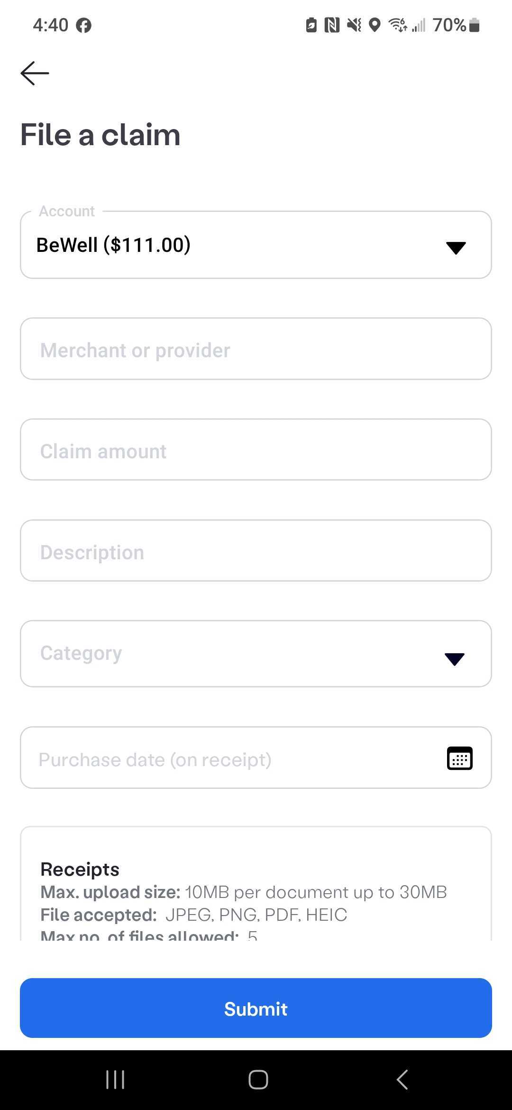Tap the Receipts upload section
The width and height of the screenshot is (512, 1110).
(x=256, y=883)
